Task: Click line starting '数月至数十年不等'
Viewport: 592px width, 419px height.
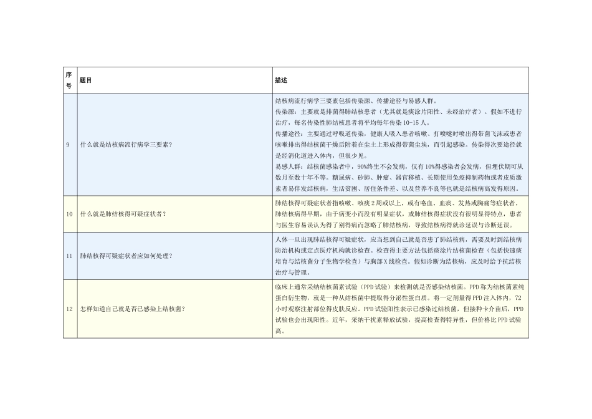Action: coord(398,178)
